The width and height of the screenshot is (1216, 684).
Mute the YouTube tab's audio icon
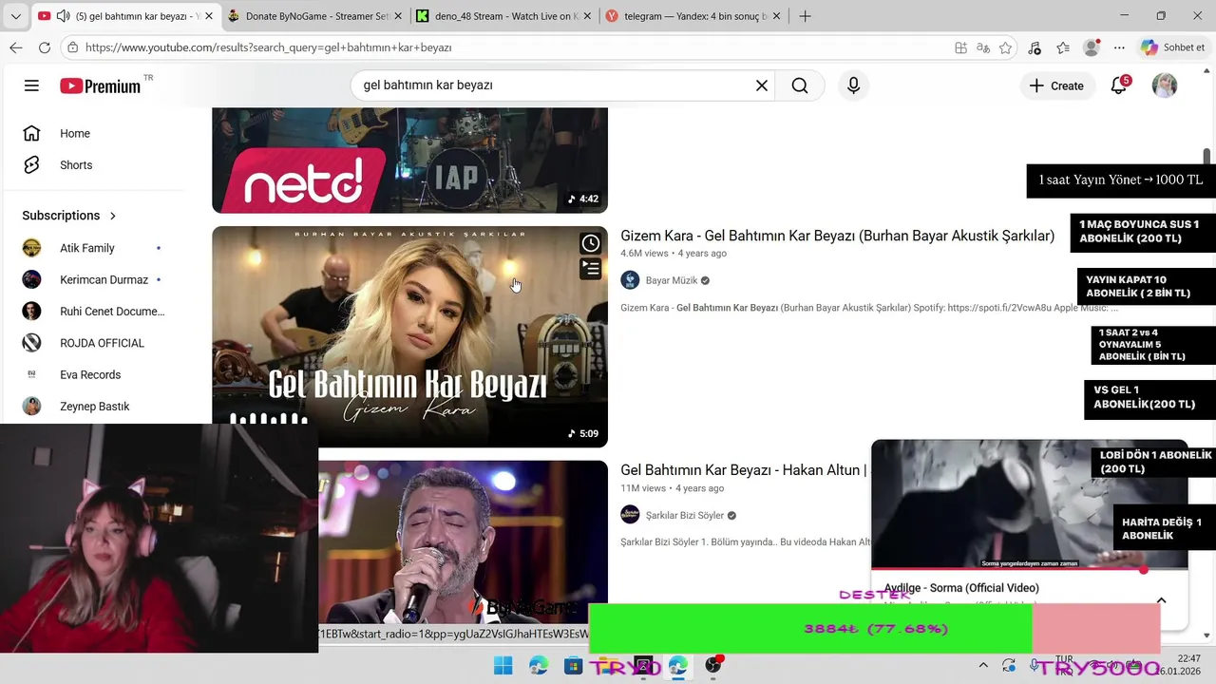click(x=63, y=16)
